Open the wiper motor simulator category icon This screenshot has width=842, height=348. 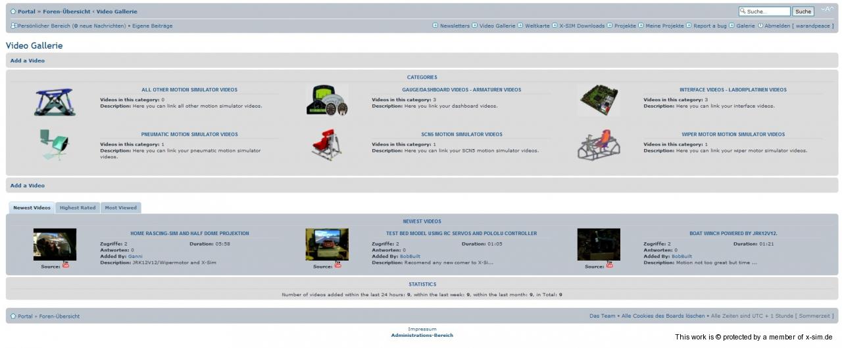pyautogui.click(x=599, y=144)
